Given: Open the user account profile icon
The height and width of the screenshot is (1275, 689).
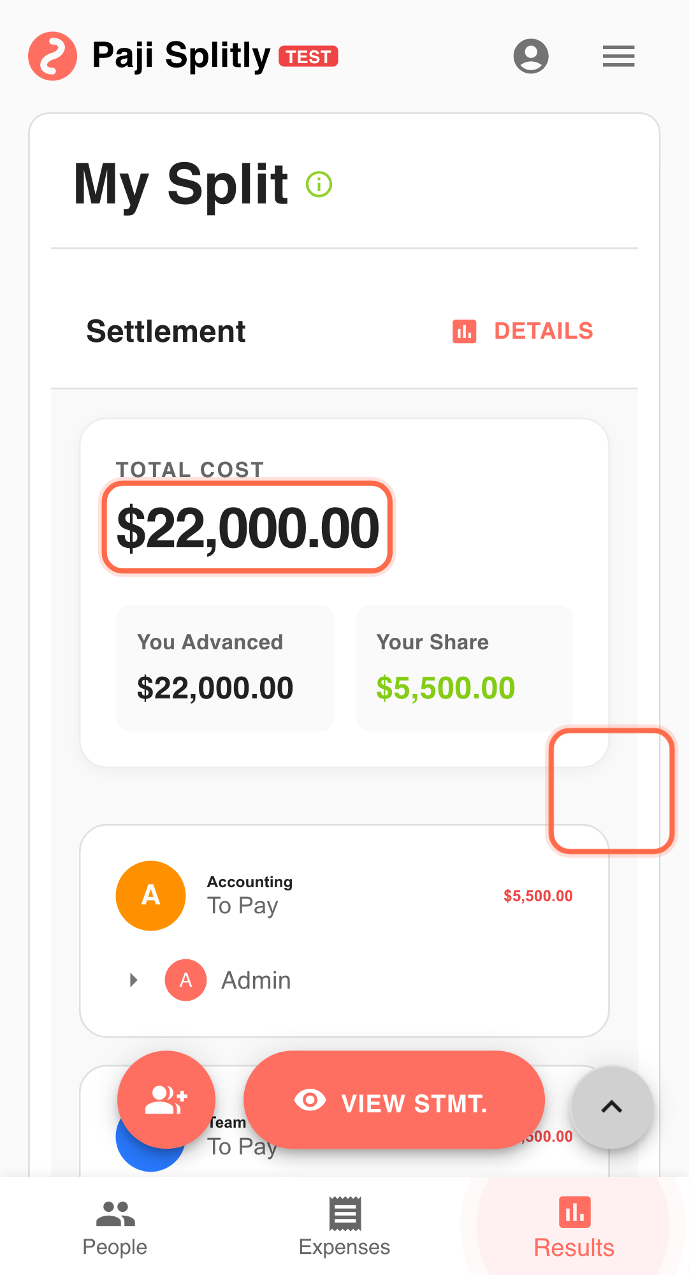Looking at the screenshot, I should (531, 56).
